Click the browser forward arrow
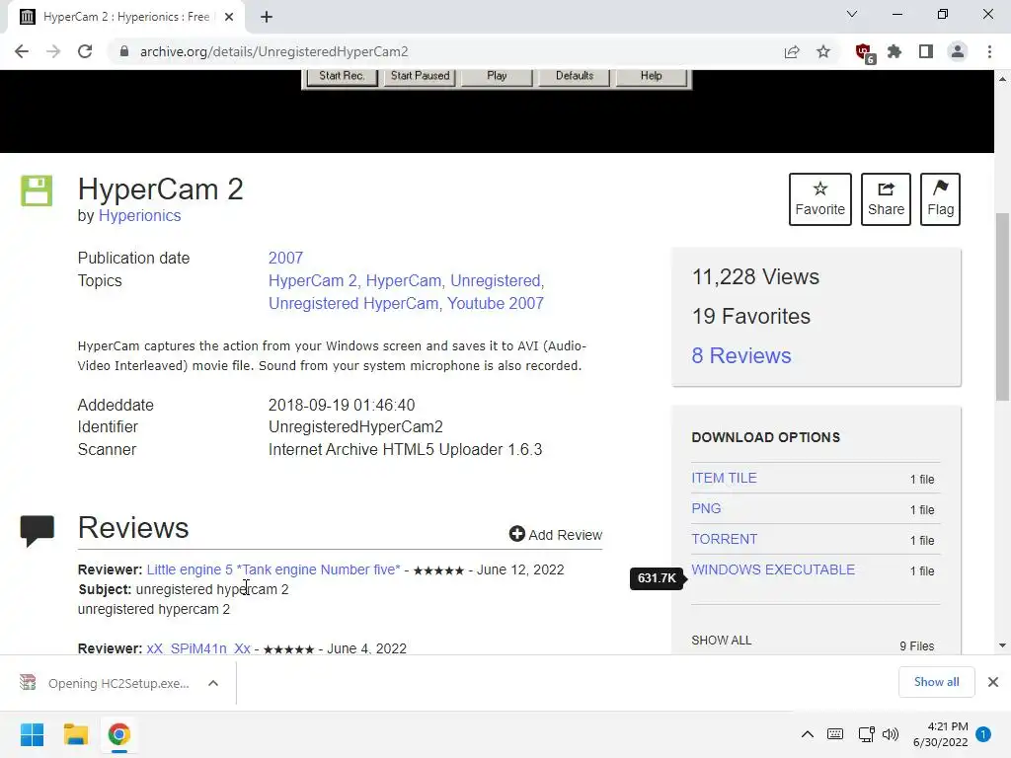 (x=53, y=51)
